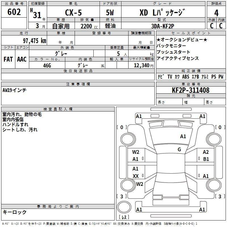Click the ナビ equipment indicator

[161, 77]
